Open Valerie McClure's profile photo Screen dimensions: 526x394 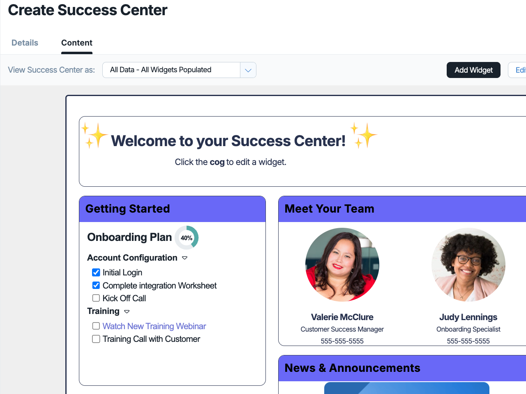coord(342,265)
